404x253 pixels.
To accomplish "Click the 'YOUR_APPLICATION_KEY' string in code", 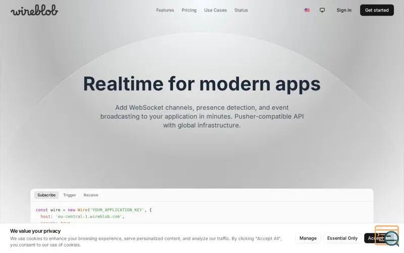I will 117,210.
